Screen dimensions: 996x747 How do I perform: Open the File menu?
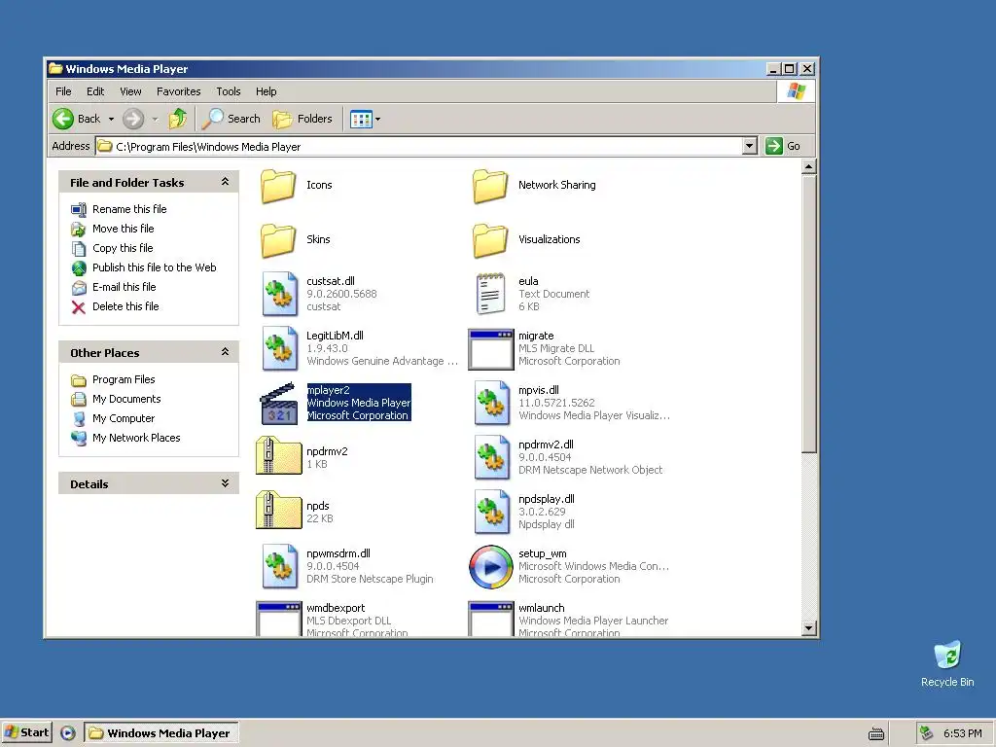[x=63, y=91]
